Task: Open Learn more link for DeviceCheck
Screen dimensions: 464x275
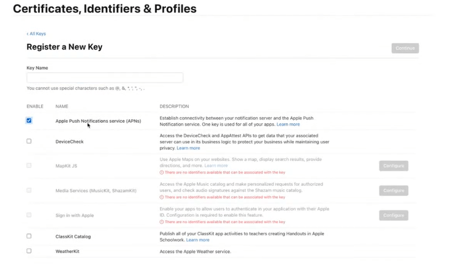Action: point(188,148)
